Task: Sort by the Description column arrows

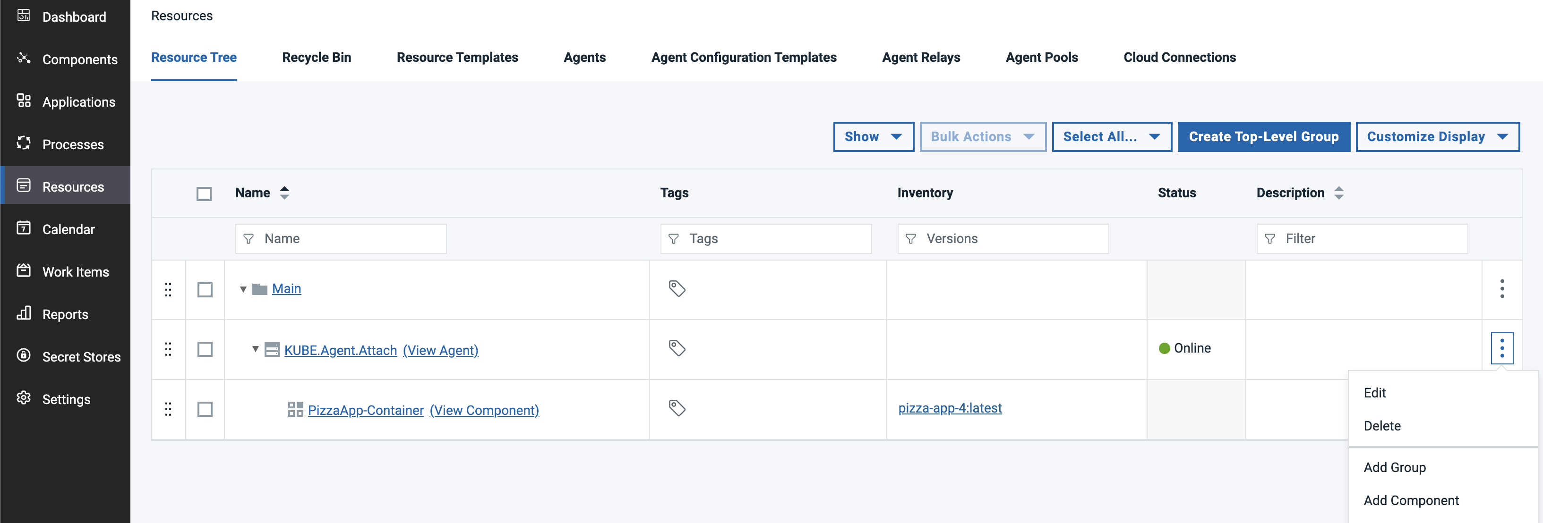Action: [1339, 193]
